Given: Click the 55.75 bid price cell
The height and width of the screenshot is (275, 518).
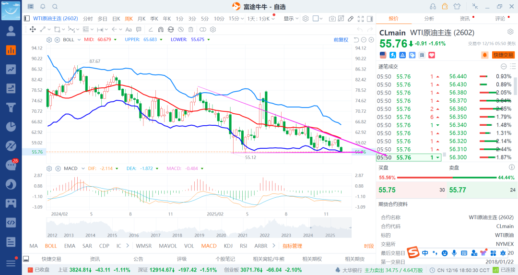Looking at the screenshot, I should [387, 190].
